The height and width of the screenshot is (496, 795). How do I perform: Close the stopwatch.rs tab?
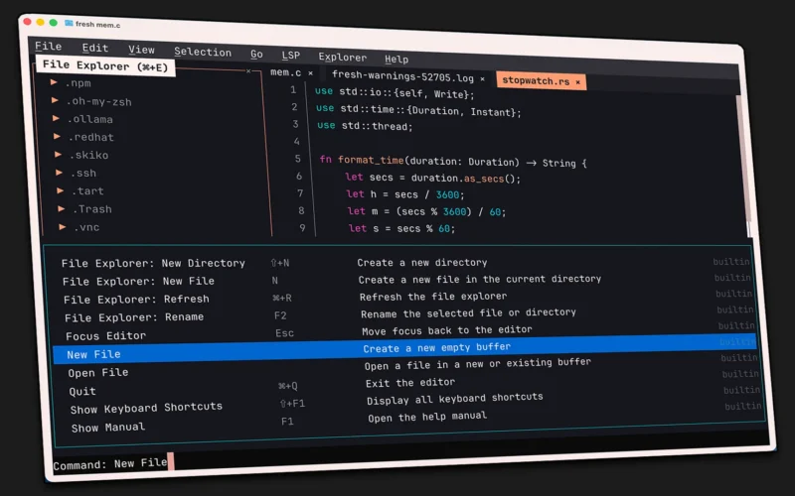tap(577, 81)
